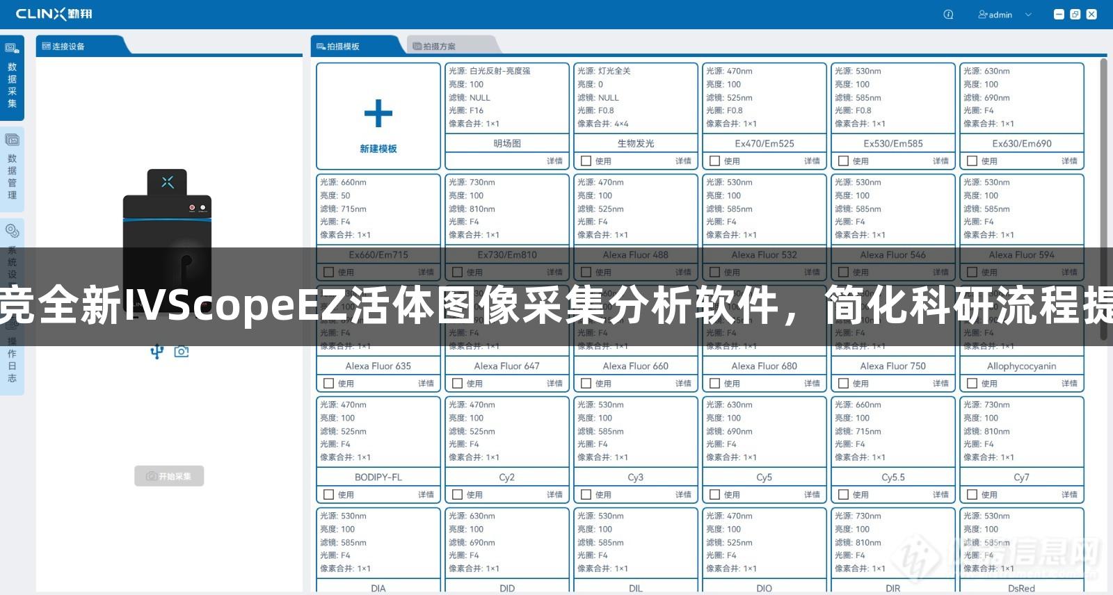1113x595 pixels.
Task: Click the camera icon below device image
Action: pyautogui.click(x=182, y=352)
